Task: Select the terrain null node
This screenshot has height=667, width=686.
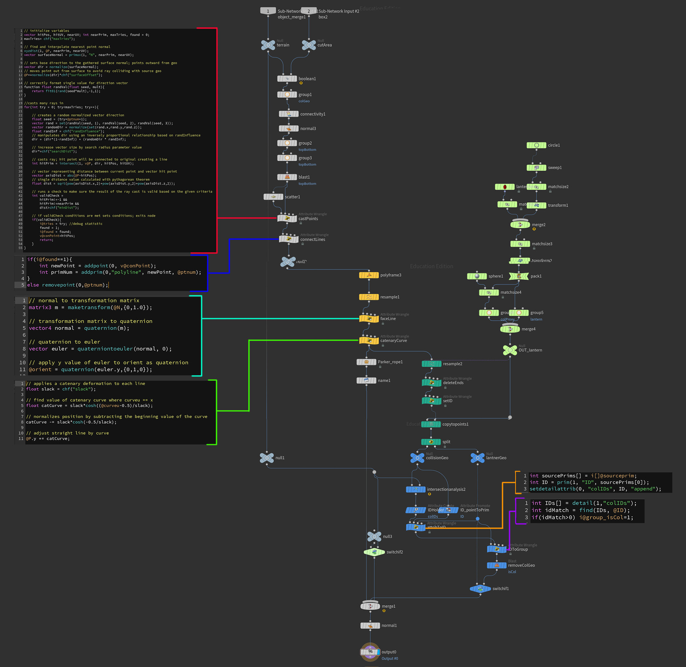Action: (x=268, y=45)
